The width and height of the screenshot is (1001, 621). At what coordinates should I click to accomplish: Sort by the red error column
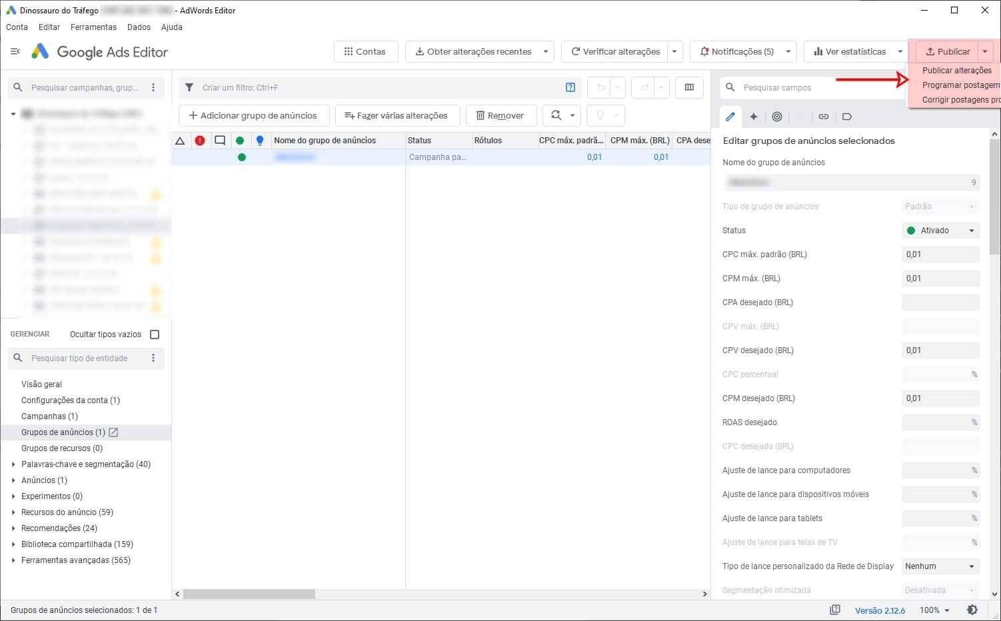200,141
